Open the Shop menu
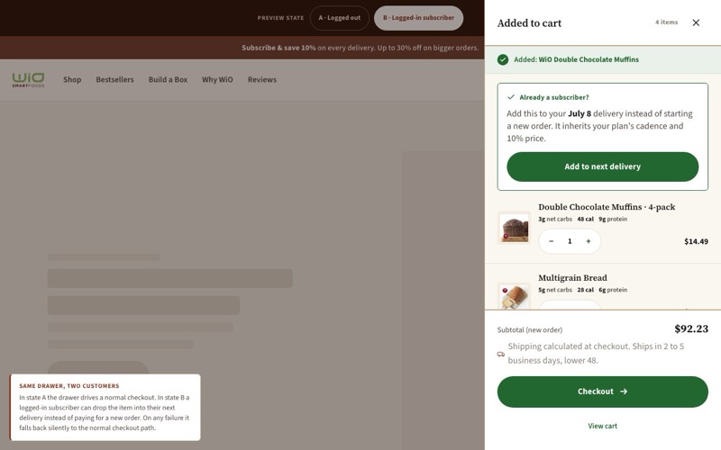The height and width of the screenshot is (450, 721). point(72,79)
